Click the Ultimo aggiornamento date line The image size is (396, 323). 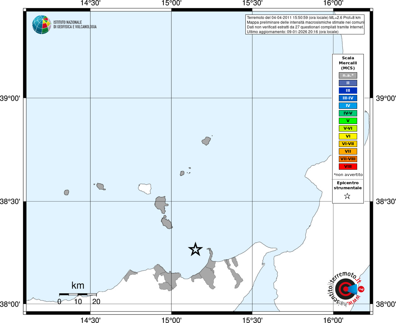[292, 32]
